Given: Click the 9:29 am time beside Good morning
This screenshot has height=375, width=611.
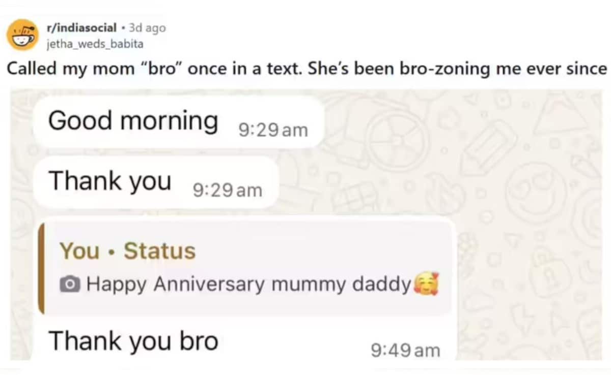Looking at the screenshot, I should pyautogui.click(x=273, y=130).
